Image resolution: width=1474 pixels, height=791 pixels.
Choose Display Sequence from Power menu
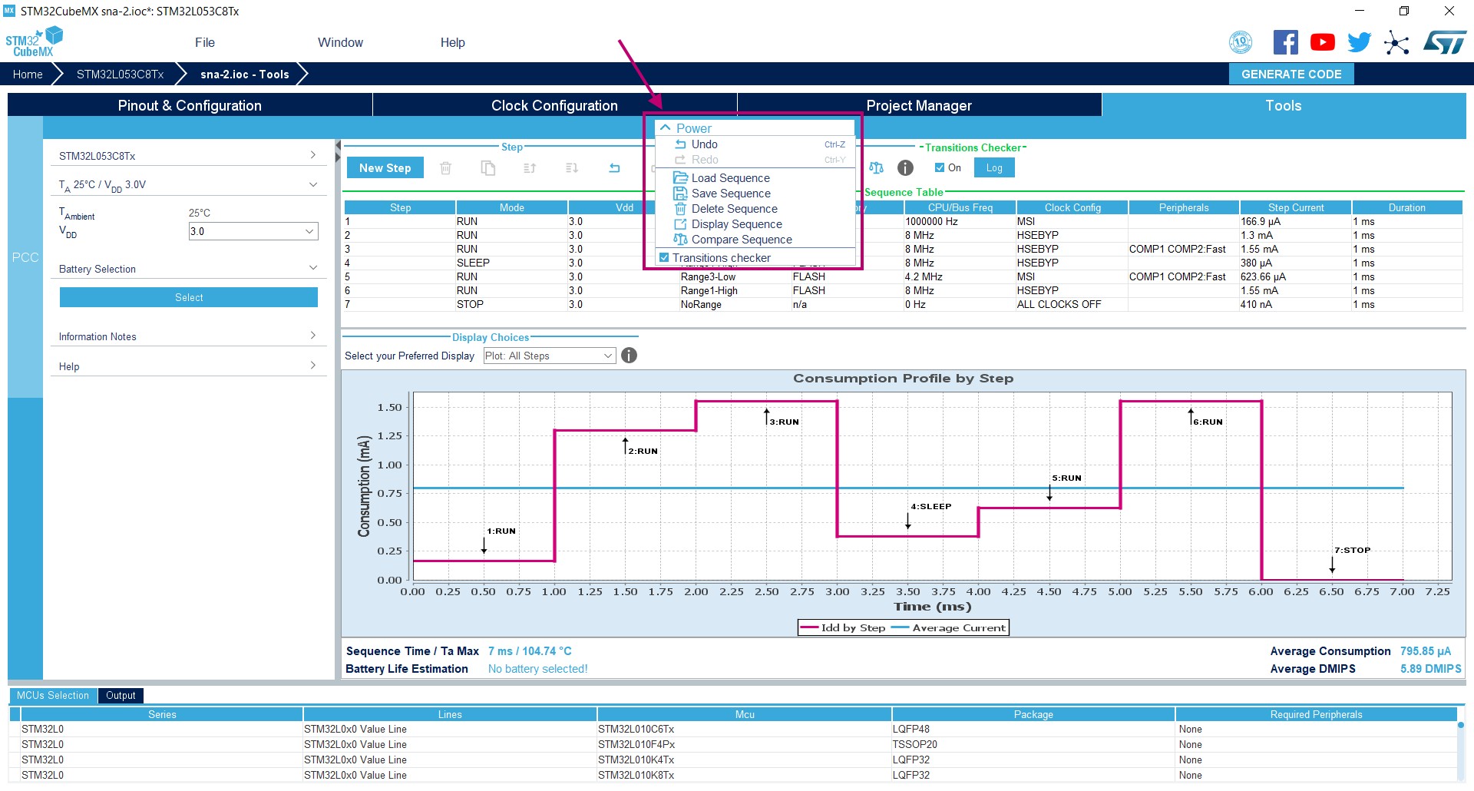(736, 224)
